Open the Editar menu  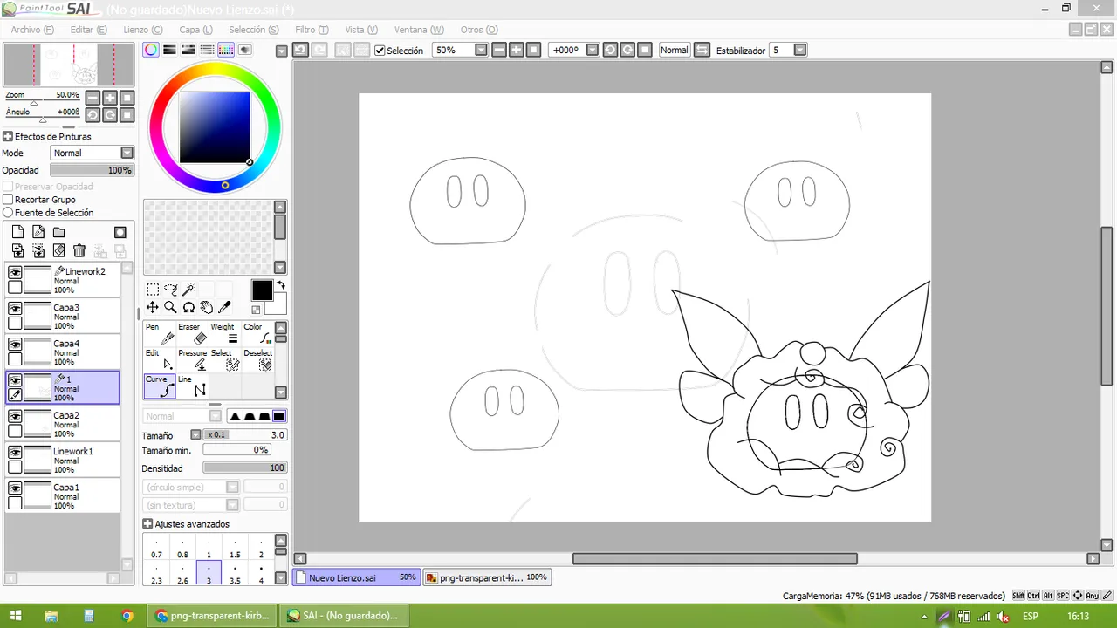(88, 30)
